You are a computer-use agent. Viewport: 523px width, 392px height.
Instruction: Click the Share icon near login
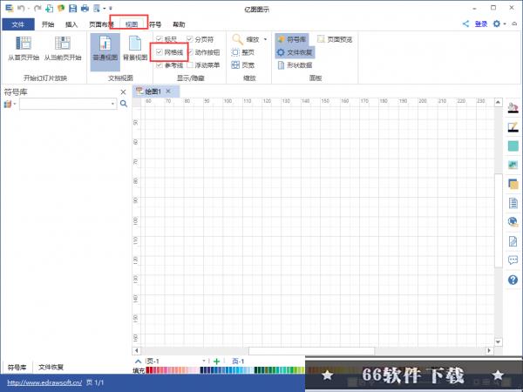465,24
